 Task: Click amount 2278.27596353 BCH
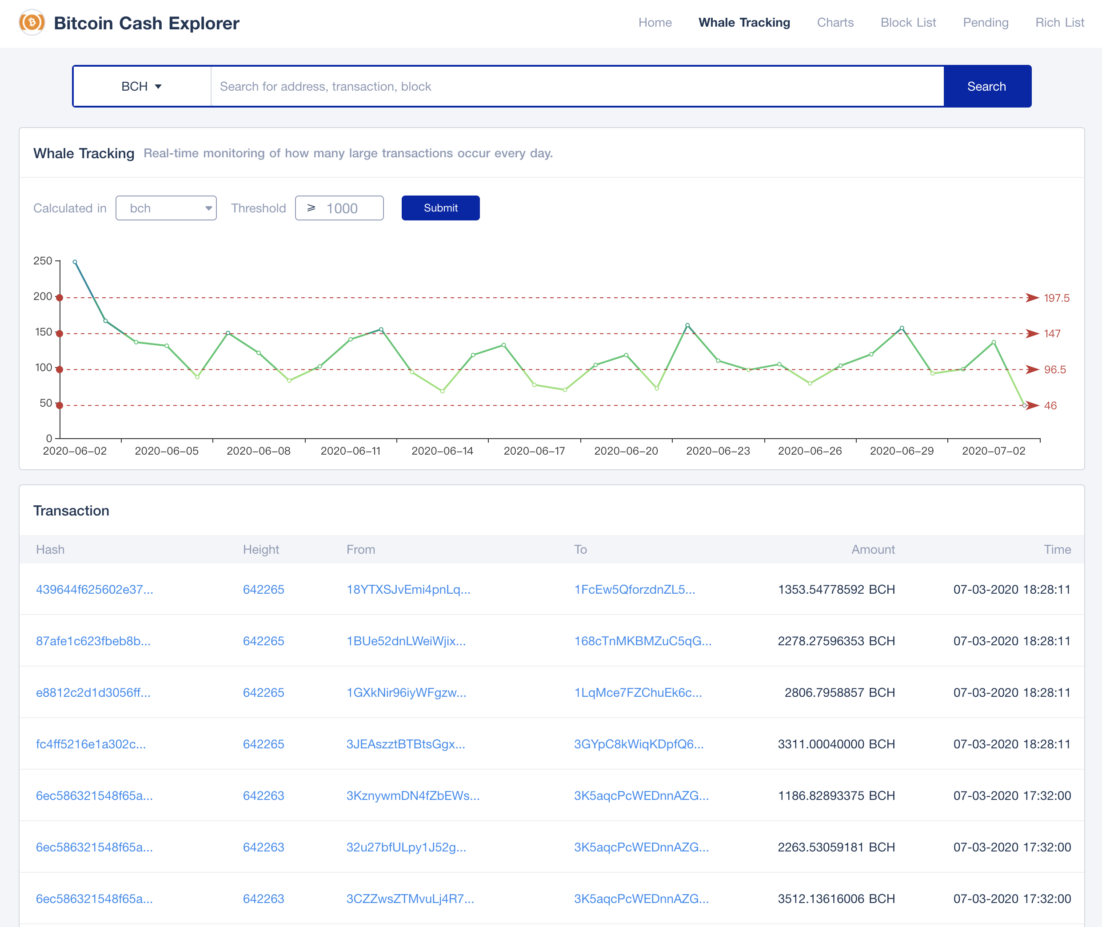[x=836, y=641]
